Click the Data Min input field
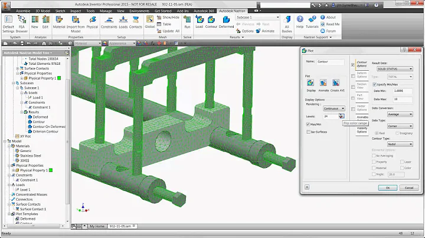 click(x=403, y=91)
